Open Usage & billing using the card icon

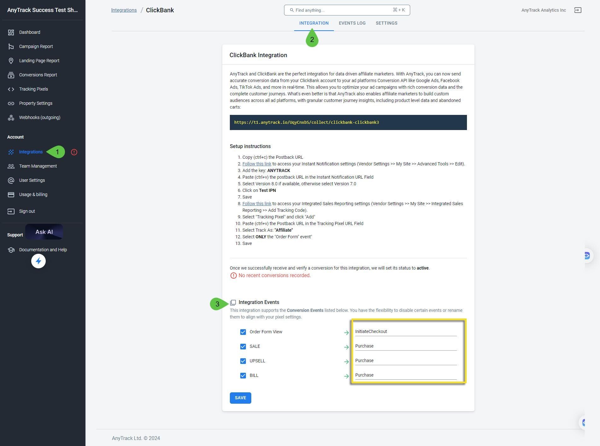coord(11,194)
